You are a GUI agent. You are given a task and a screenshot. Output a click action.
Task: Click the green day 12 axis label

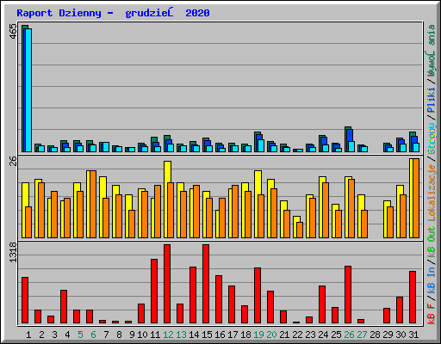click(x=168, y=335)
